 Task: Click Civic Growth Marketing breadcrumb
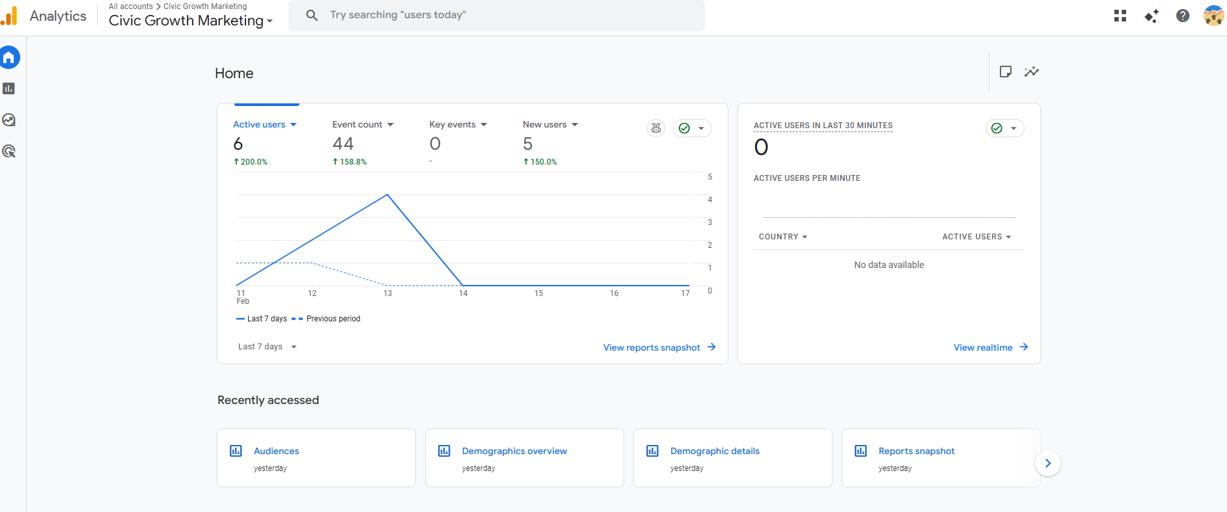[205, 7]
